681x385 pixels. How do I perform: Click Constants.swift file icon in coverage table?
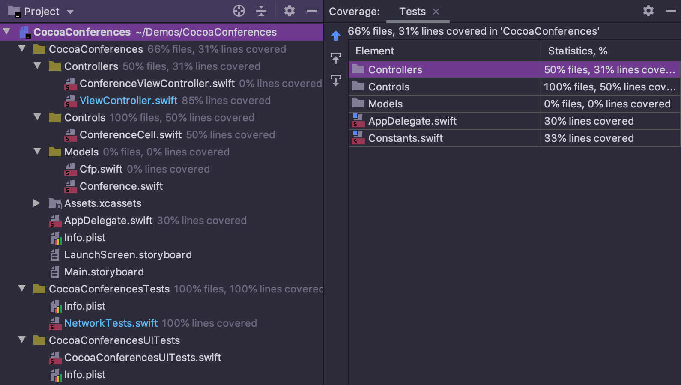[x=358, y=138]
